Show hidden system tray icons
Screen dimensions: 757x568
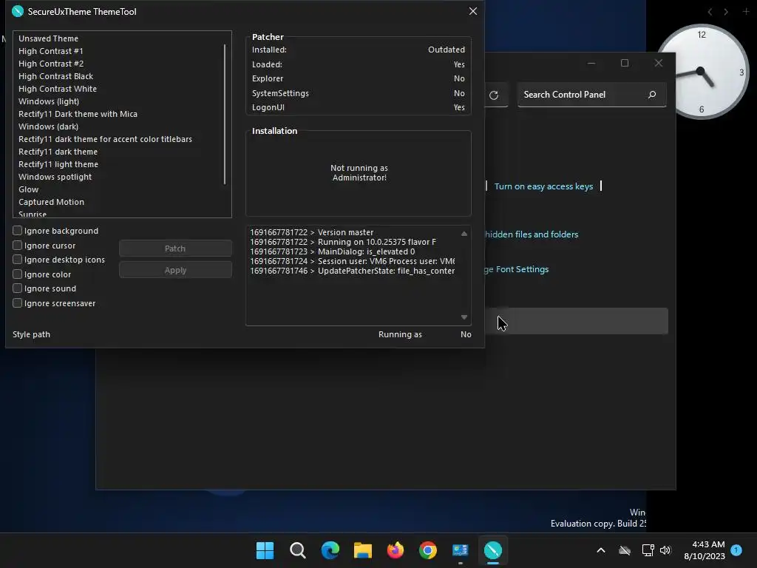tap(601, 550)
